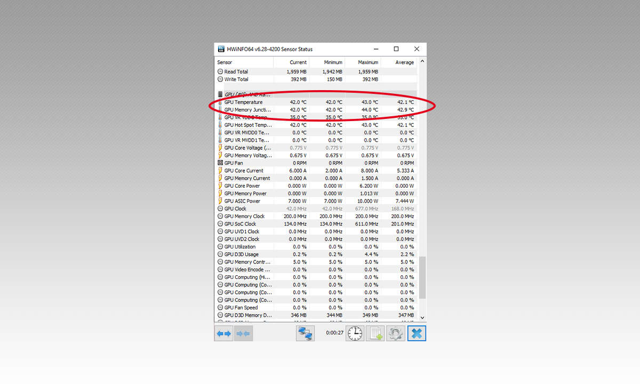Click the round icon beside GPU Utilization

tap(220, 246)
